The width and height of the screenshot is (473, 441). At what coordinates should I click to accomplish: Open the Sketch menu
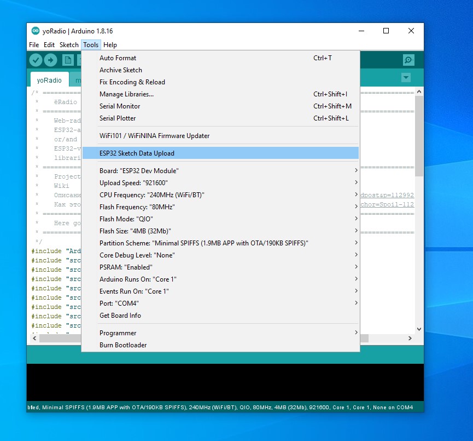tap(69, 45)
